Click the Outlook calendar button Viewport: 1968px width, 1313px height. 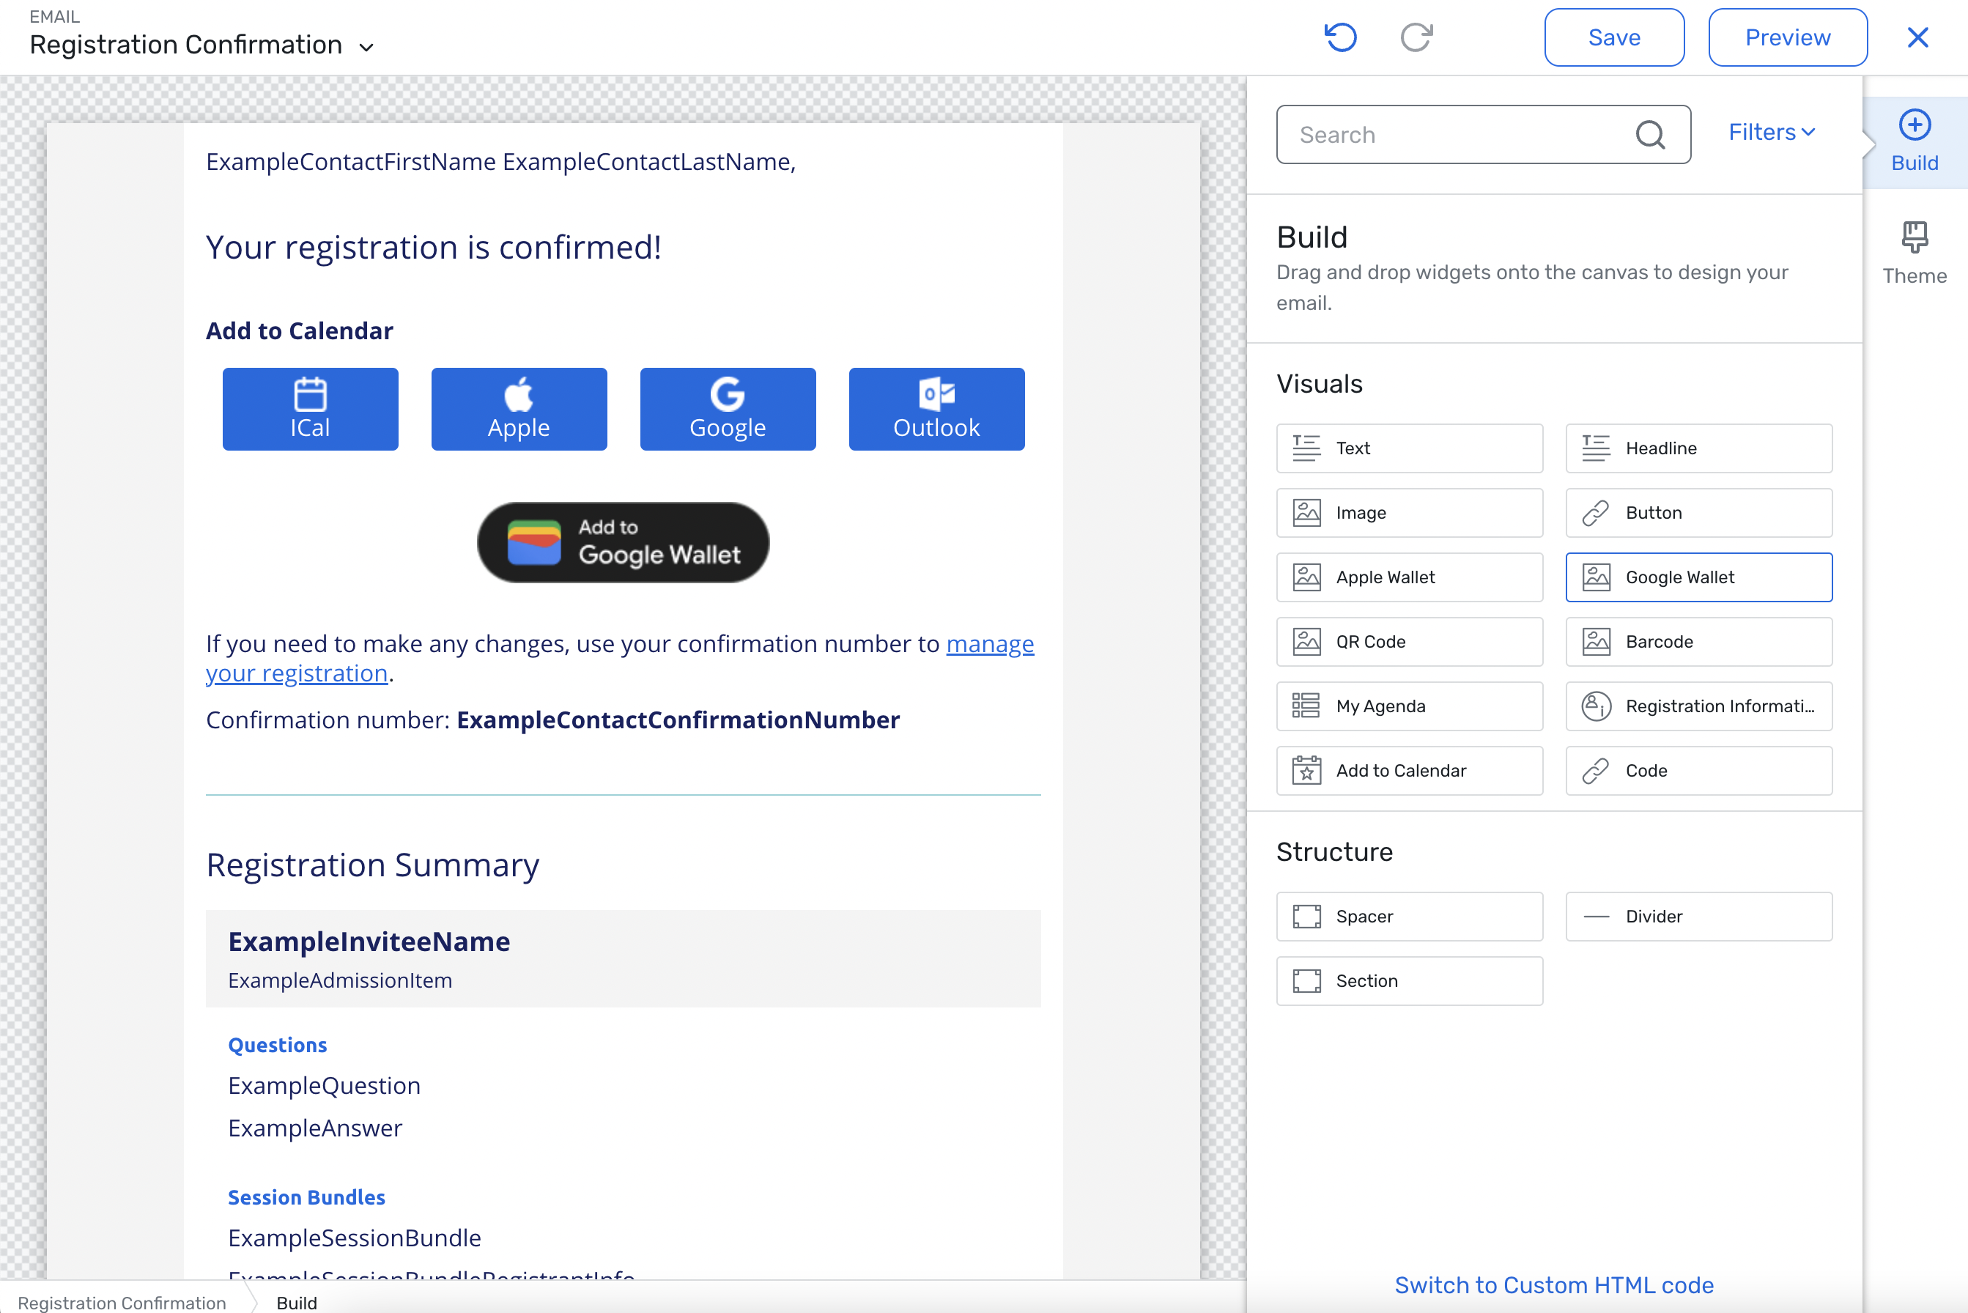[x=936, y=409]
